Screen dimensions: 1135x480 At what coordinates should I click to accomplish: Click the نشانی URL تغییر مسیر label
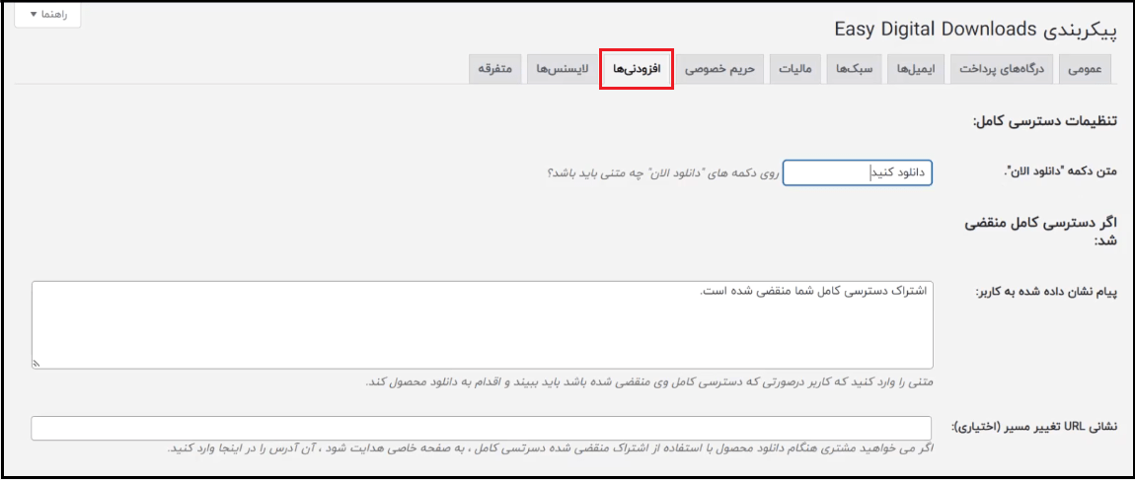click(x=1033, y=427)
